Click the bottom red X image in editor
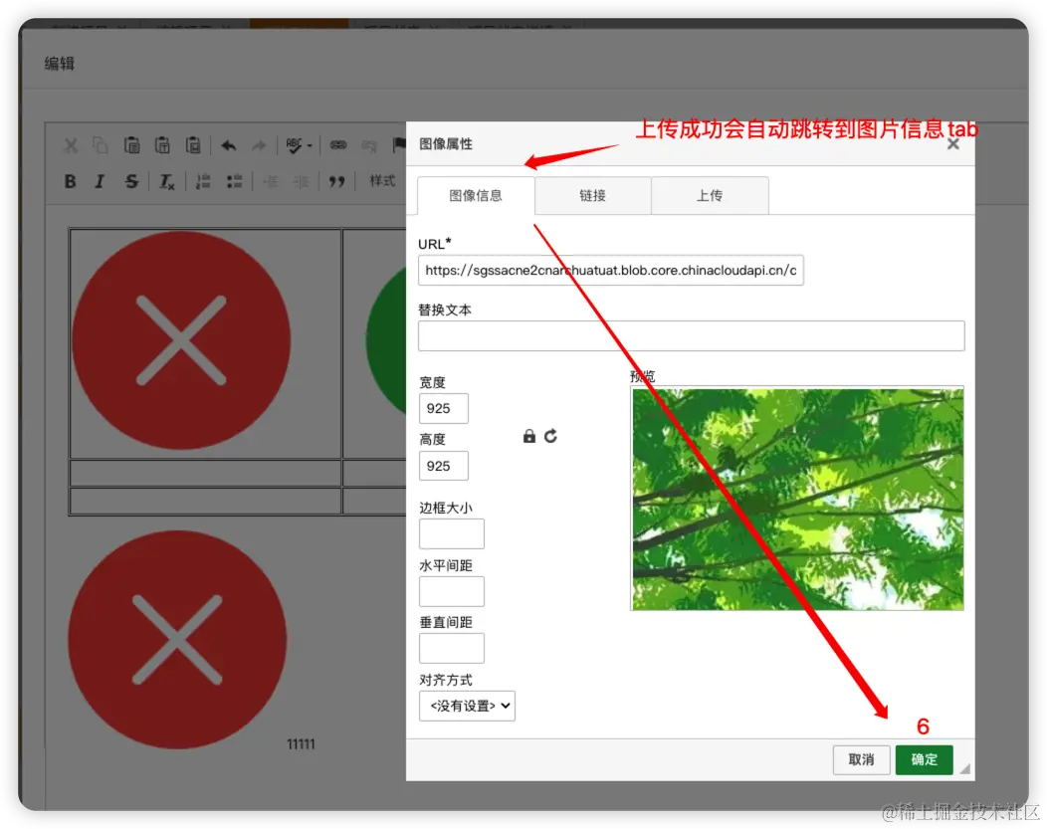1047x829 pixels. (x=177, y=640)
